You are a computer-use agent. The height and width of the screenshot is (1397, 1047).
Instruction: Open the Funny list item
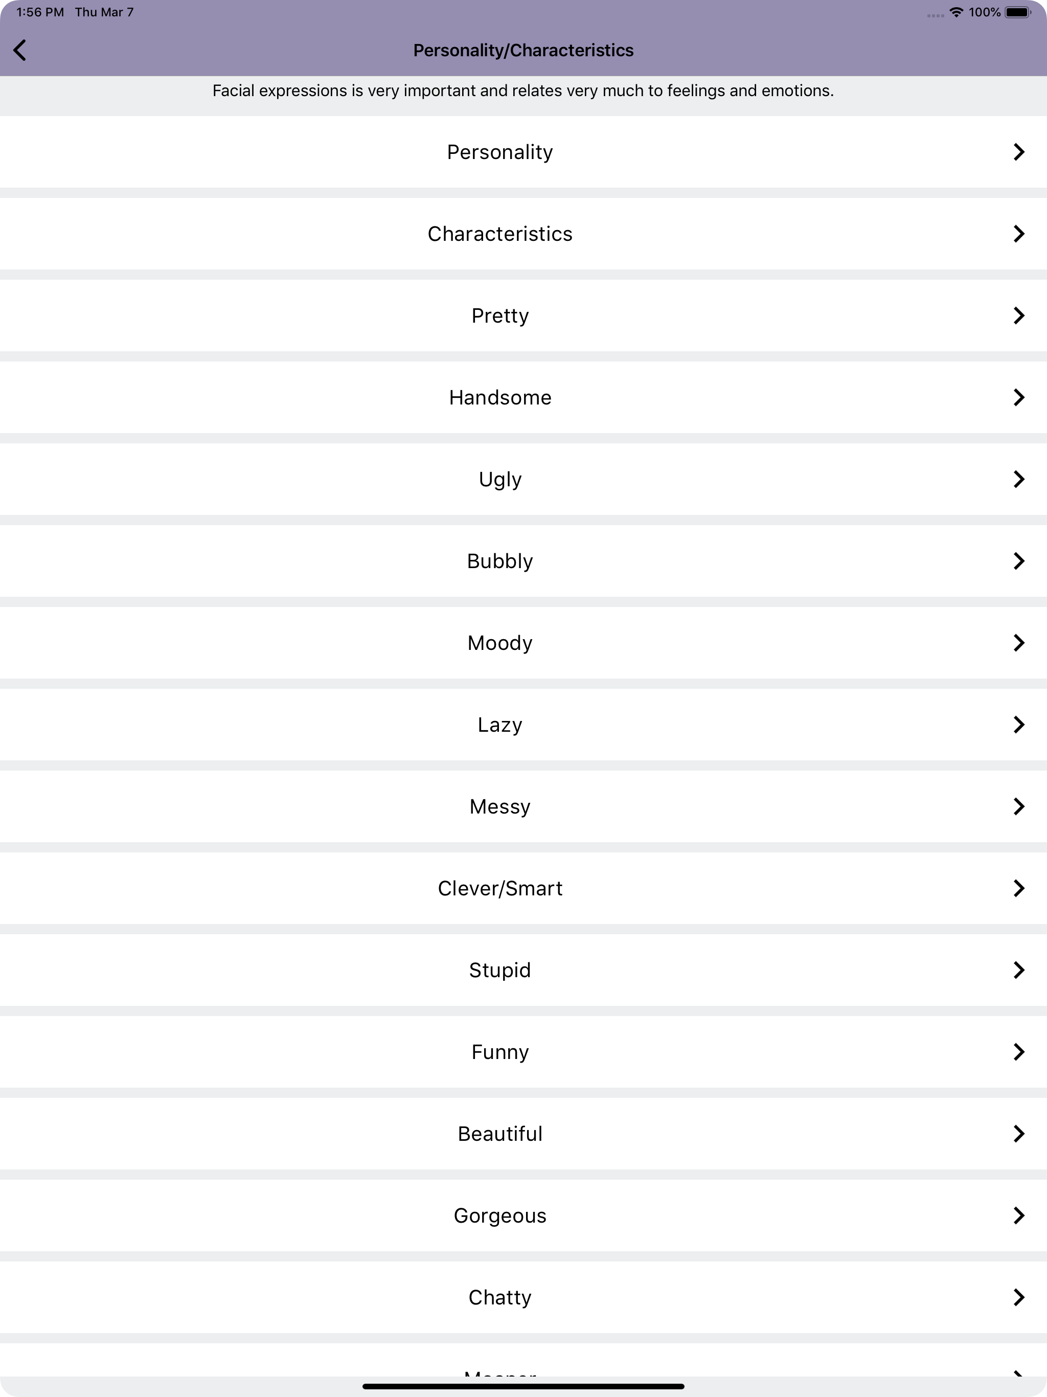(523, 1051)
